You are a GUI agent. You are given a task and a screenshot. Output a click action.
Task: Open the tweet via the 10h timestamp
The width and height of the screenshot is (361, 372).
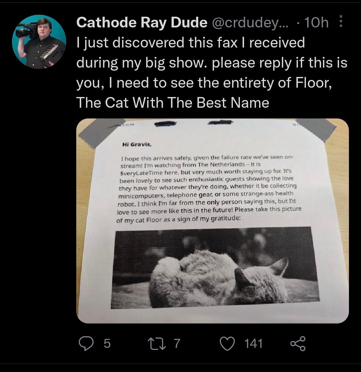[x=317, y=23]
